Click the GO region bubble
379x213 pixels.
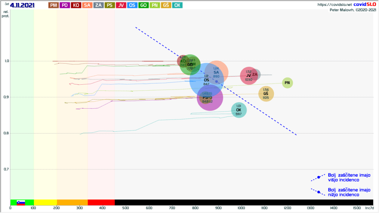coord(189,64)
